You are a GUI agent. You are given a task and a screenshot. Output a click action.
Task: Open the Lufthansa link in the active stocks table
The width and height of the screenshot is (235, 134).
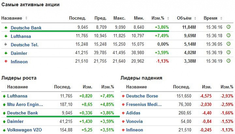coord(21,36)
